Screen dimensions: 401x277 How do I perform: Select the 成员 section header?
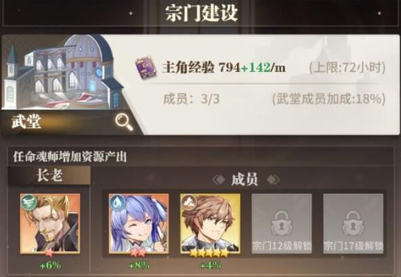coord(245,179)
